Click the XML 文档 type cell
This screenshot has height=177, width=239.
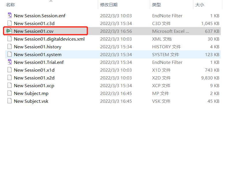162,39
